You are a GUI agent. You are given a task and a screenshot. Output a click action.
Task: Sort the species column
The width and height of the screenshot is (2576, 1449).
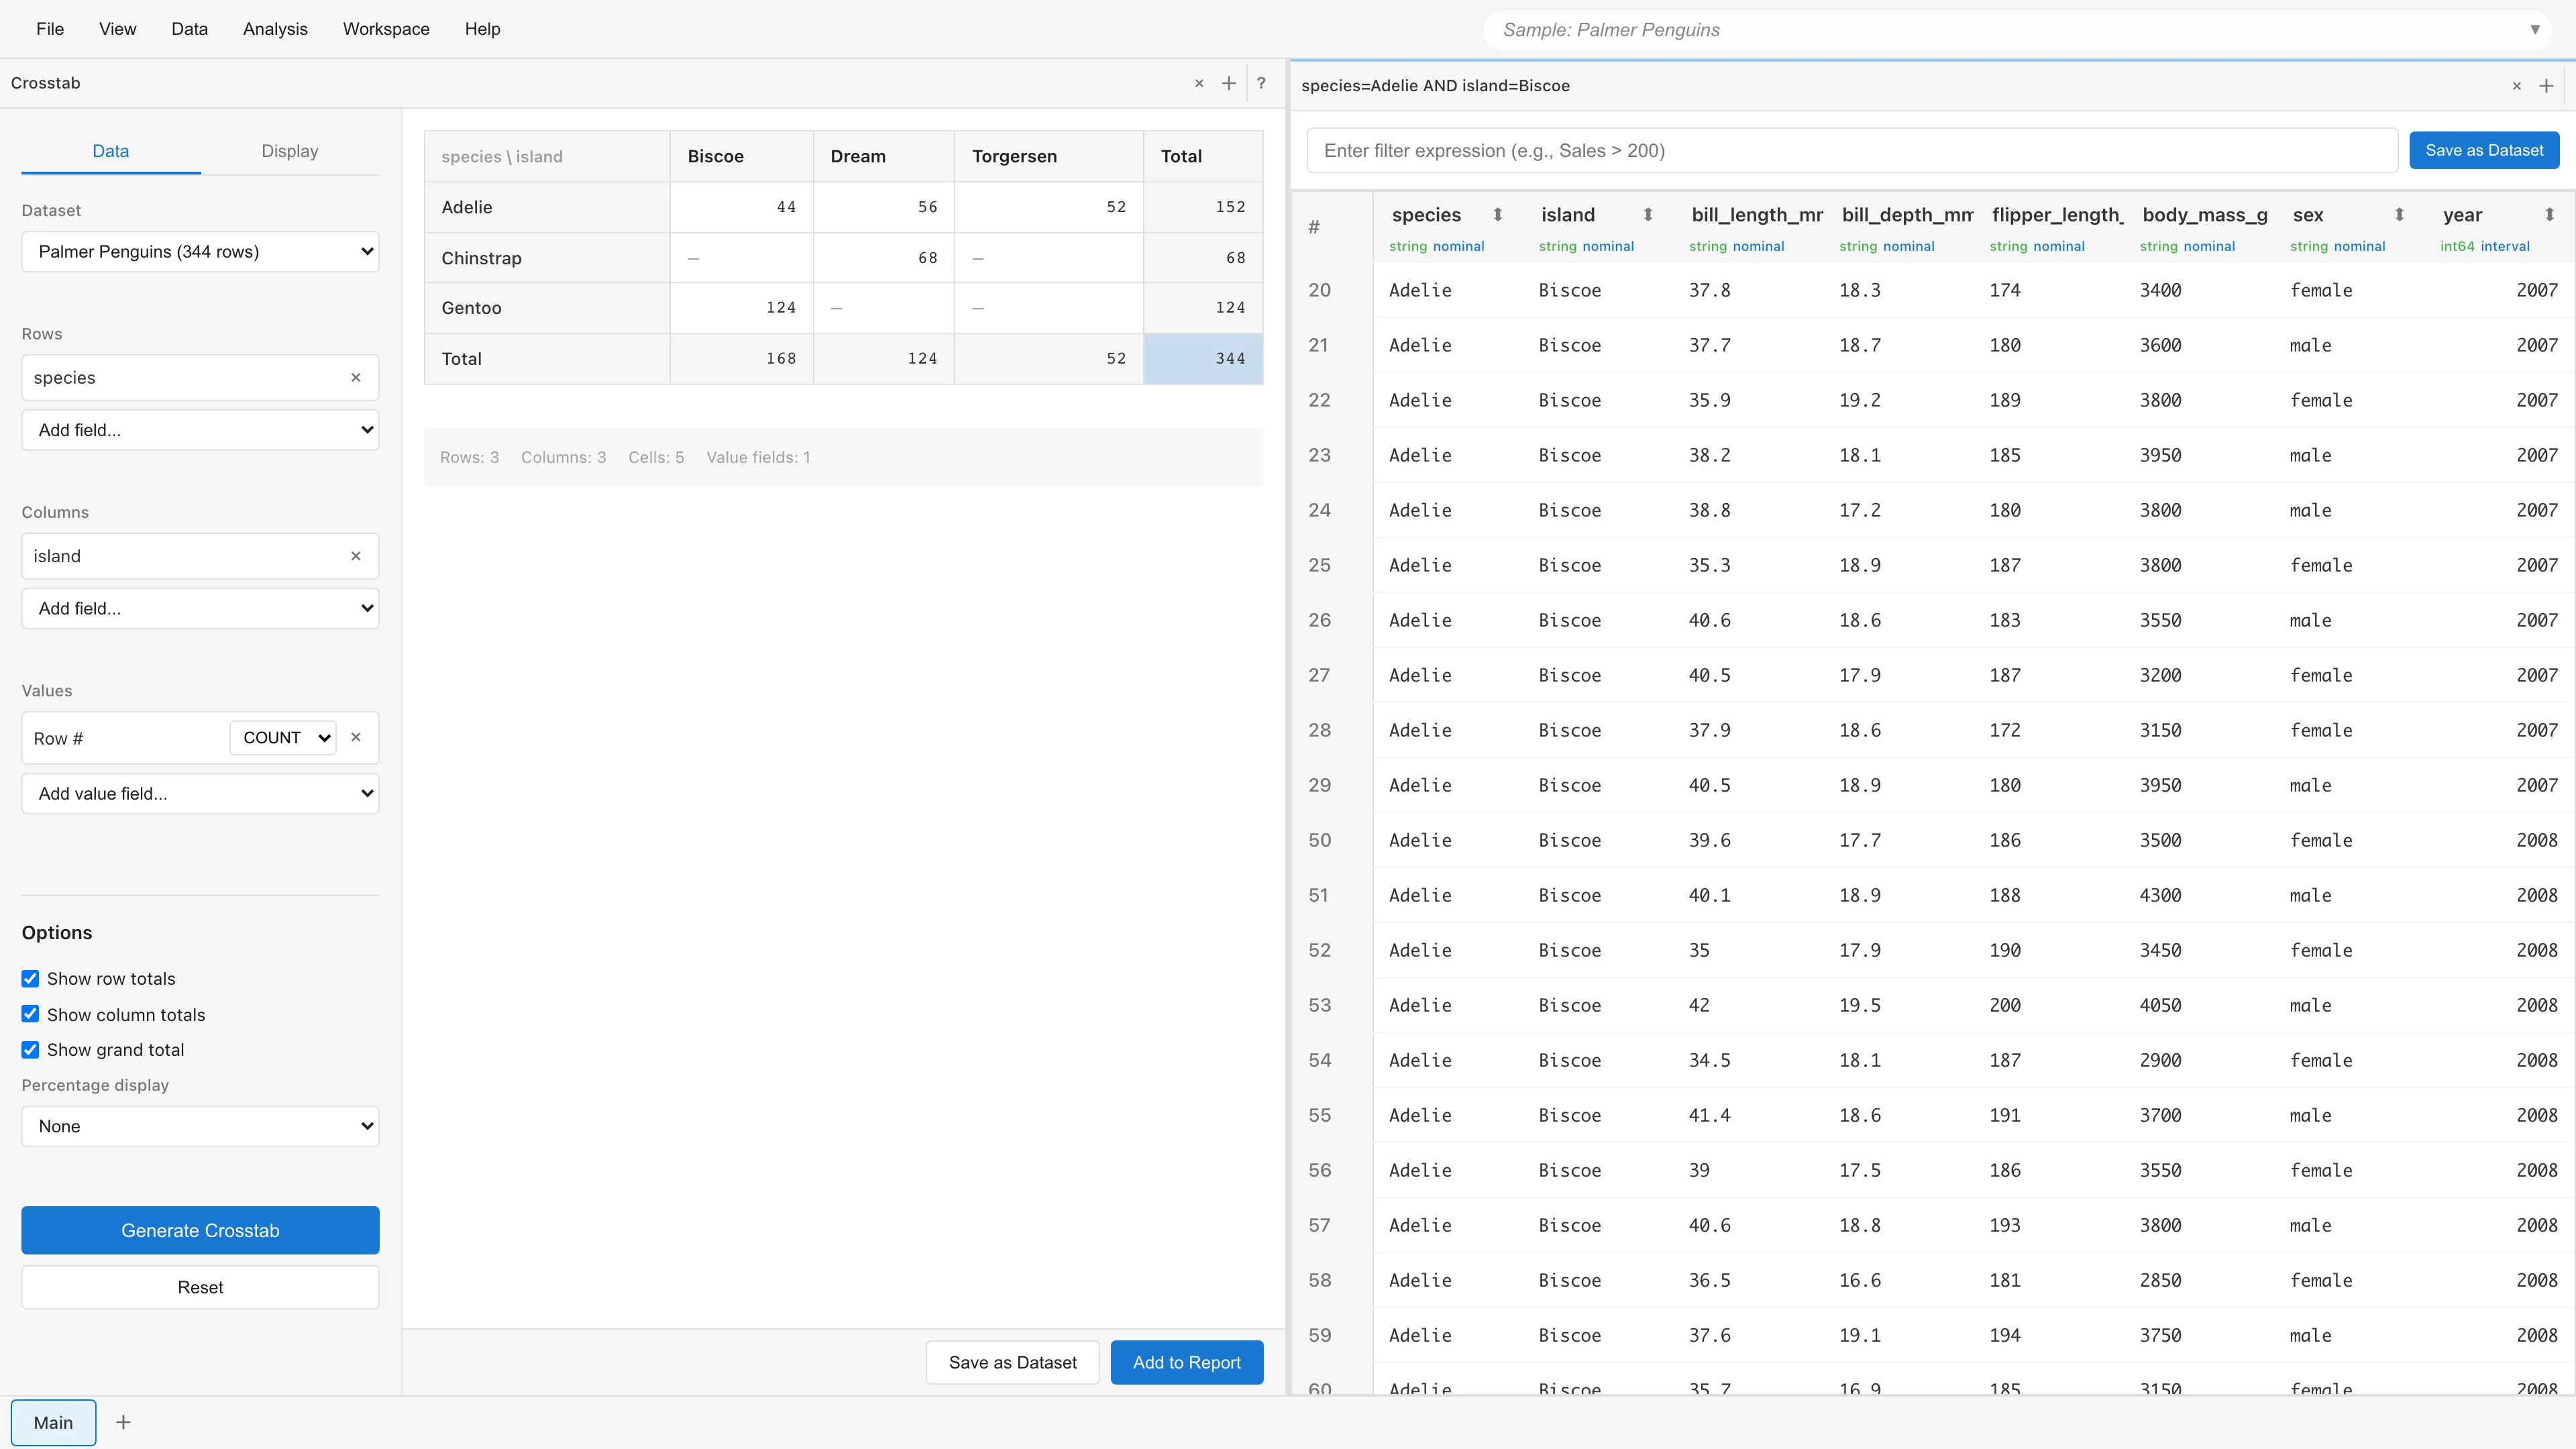(1498, 214)
